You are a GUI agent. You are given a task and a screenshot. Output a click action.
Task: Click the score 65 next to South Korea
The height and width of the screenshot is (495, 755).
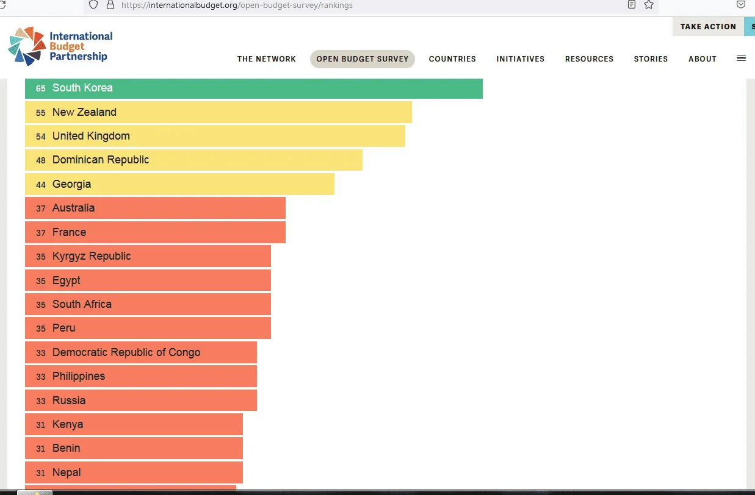coord(41,88)
